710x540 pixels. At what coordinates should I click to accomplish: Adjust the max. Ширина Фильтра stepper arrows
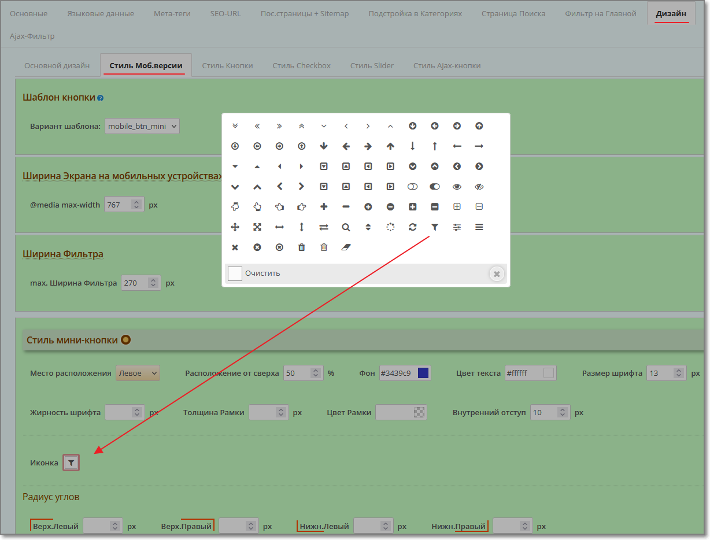[x=153, y=283]
